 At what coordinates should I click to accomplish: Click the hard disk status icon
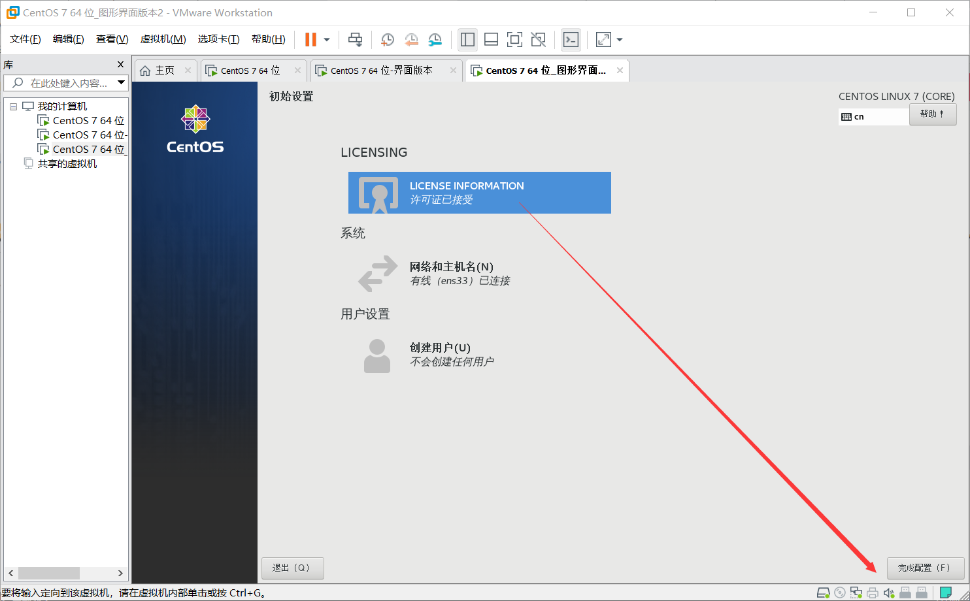(x=823, y=593)
